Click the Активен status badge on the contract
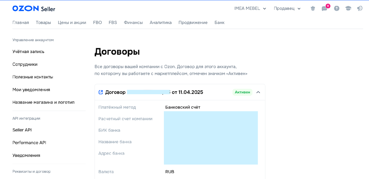 243,92
